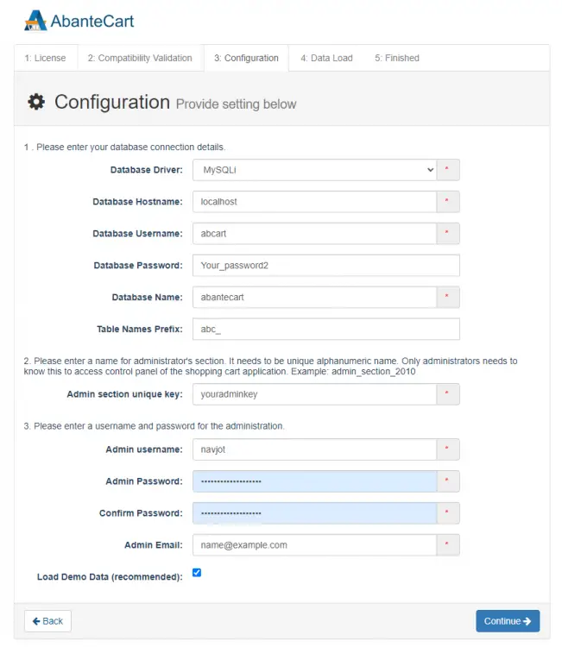Click the Confirm Password field
Viewport: 562px width, 647px height.
(314, 513)
